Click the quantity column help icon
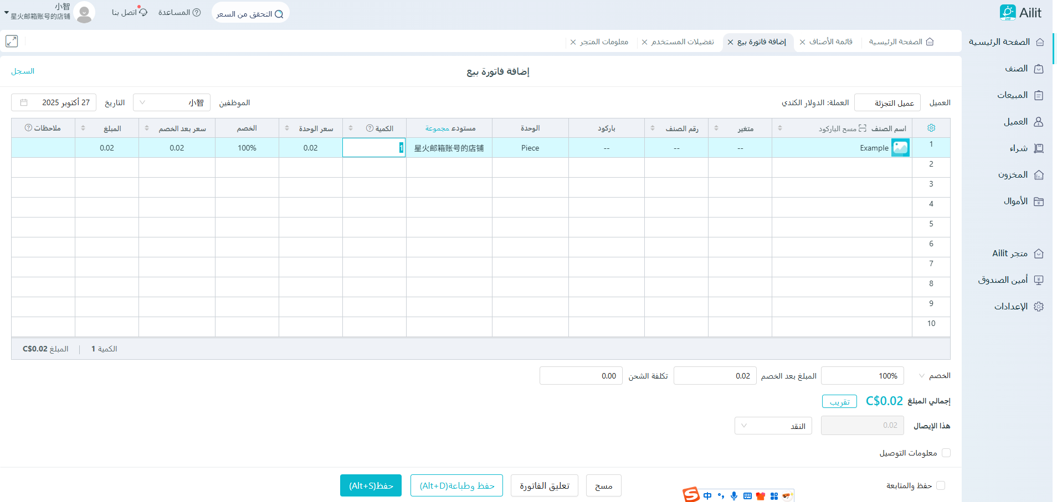Image resolution: width=1057 pixels, height=502 pixels. coord(370,128)
